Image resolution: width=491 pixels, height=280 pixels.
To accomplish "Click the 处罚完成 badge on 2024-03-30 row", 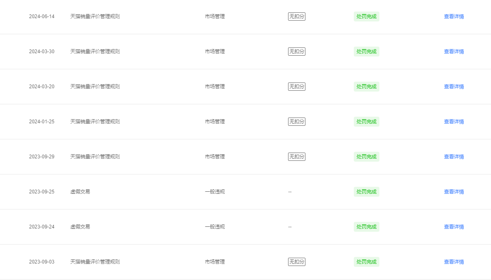I will [x=366, y=52].
